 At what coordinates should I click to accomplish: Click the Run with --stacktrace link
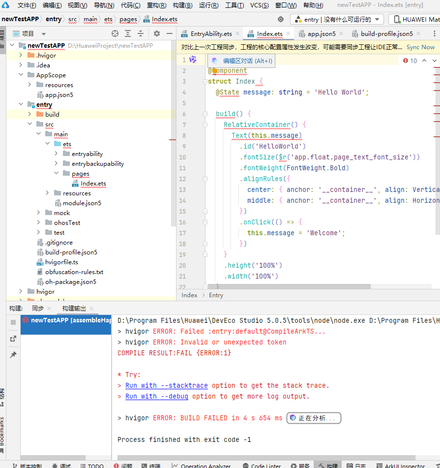tap(166, 385)
